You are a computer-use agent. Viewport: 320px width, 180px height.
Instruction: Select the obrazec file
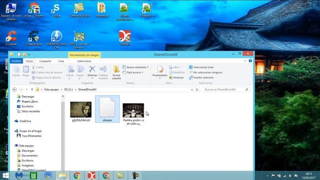(x=107, y=109)
